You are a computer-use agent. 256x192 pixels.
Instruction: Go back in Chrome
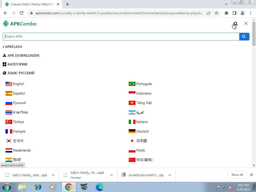[5, 13]
